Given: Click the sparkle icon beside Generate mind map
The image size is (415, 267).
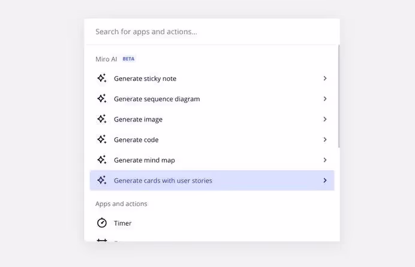Looking at the screenshot, I should 102,160.
